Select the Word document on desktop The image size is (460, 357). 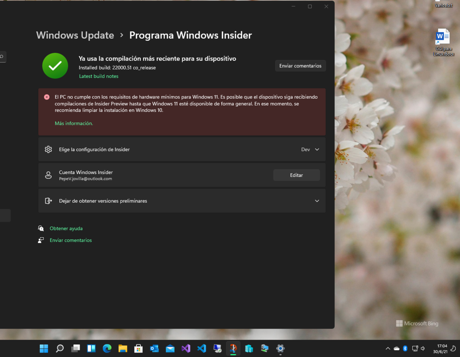pos(443,42)
